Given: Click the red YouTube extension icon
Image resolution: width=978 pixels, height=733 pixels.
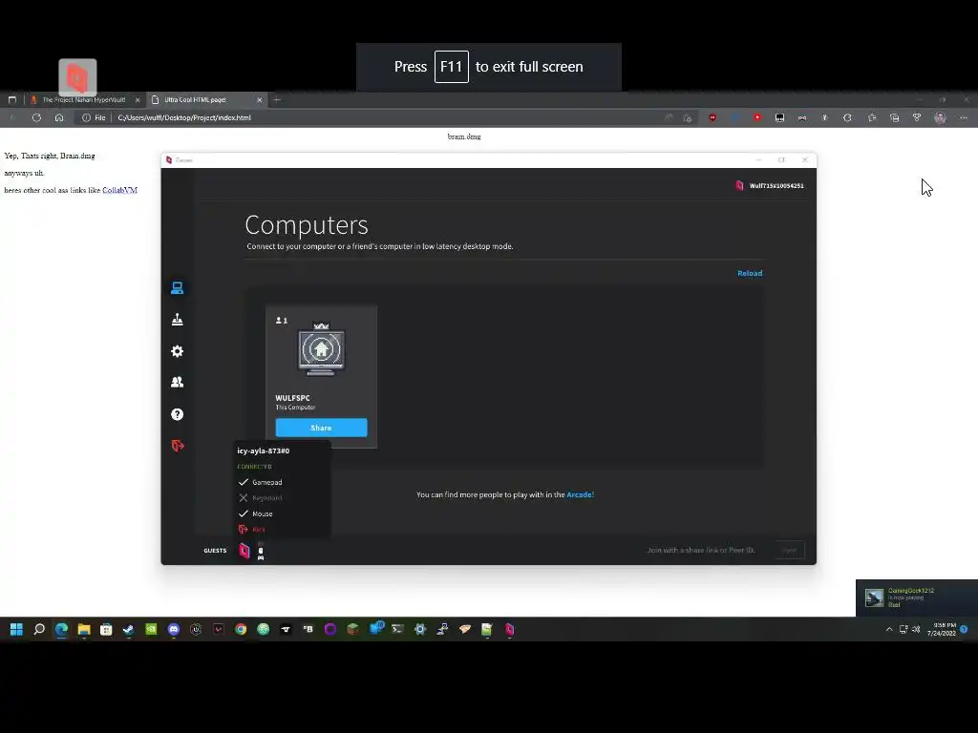Looking at the screenshot, I should (x=757, y=117).
